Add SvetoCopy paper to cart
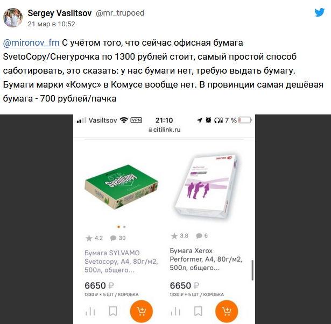 click(141, 311)
